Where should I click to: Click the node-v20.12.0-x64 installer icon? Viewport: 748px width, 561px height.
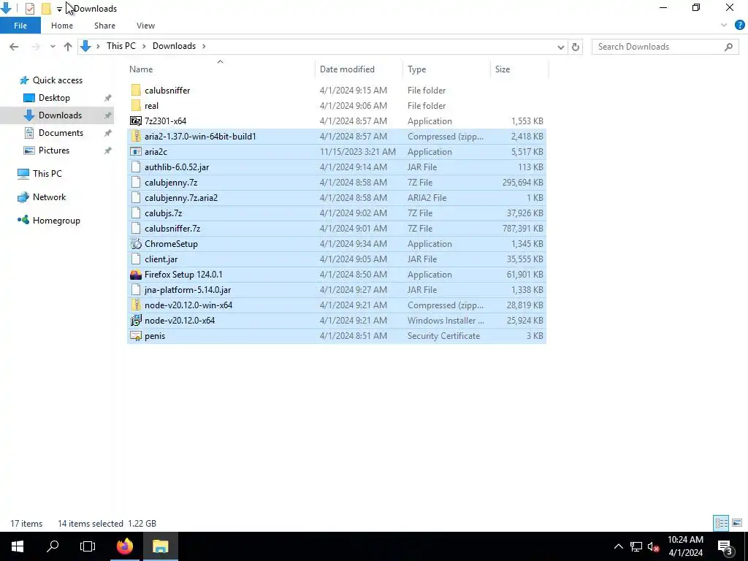[136, 320]
